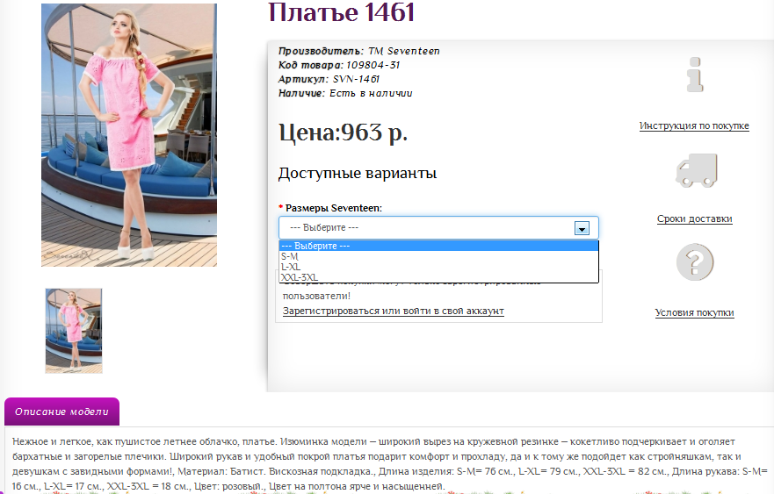Select the L-XL size option
Viewport: 774px width, 494px height.
tap(438, 267)
